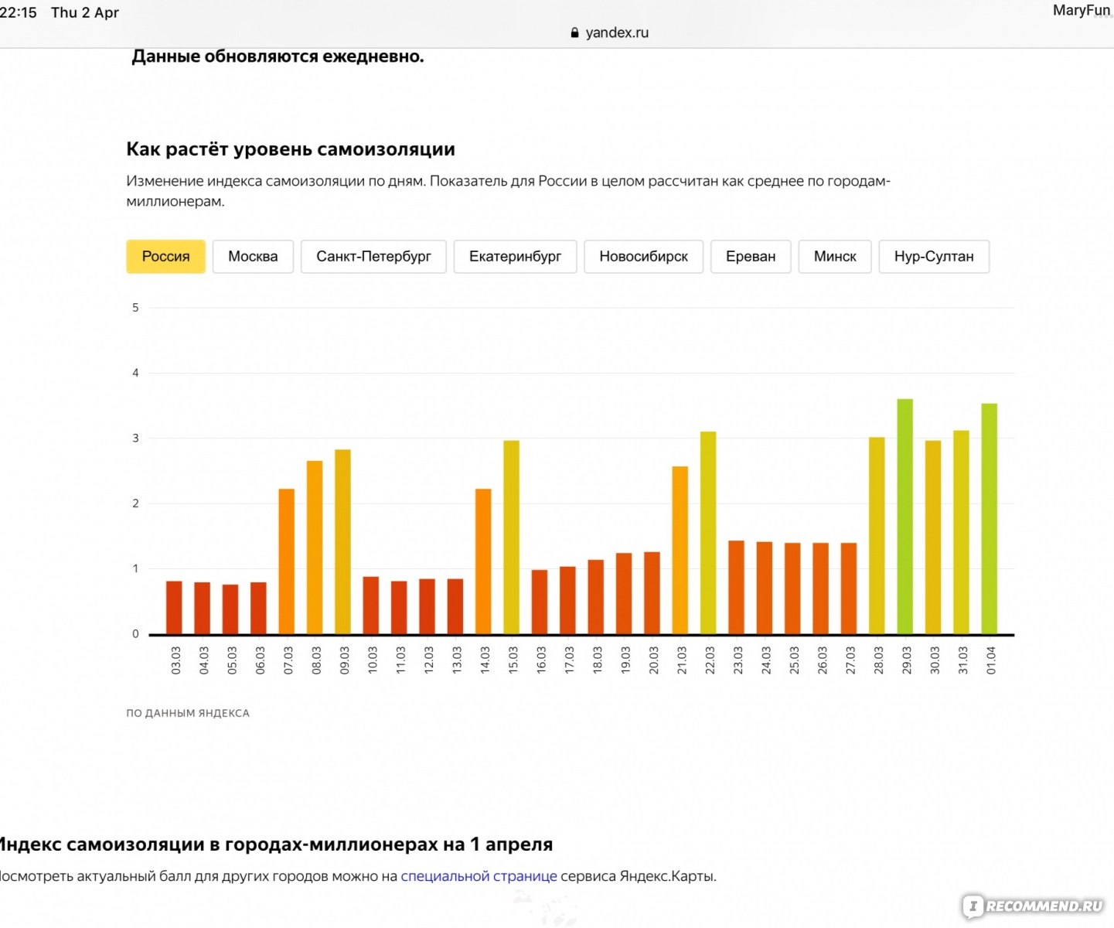Open the Нур-Султан tab

click(934, 257)
